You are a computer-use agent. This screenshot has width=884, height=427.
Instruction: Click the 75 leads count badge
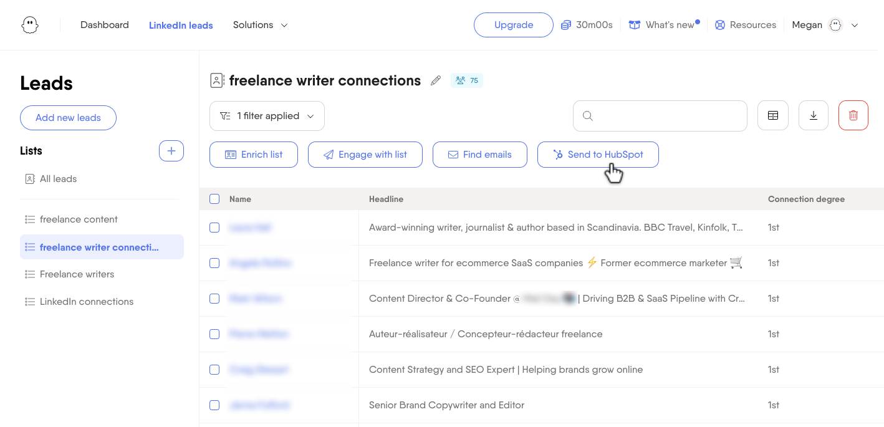point(467,80)
